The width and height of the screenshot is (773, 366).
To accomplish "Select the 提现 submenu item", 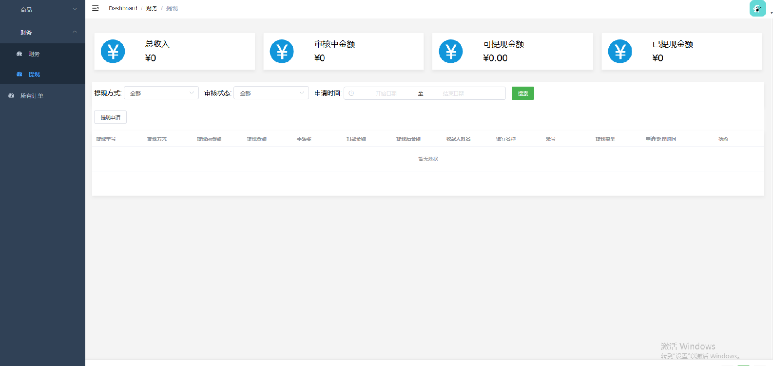I will coord(34,74).
